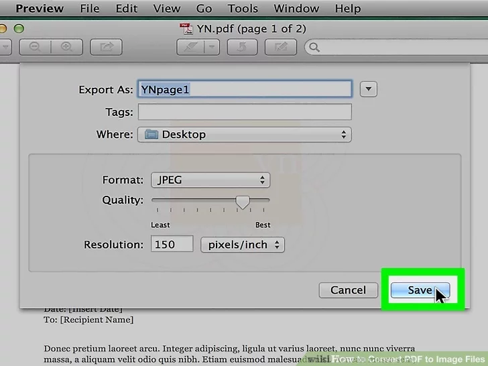Click the zoom in magnifier toolbar icon
The width and height of the screenshot is (488, 366).
[66, 48]
